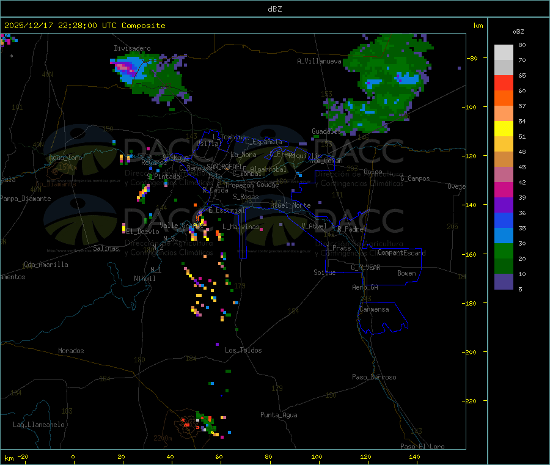Click the Aero_GA label
The width and height of the screenshot is (550, 465).
click(x=365, y=287)
